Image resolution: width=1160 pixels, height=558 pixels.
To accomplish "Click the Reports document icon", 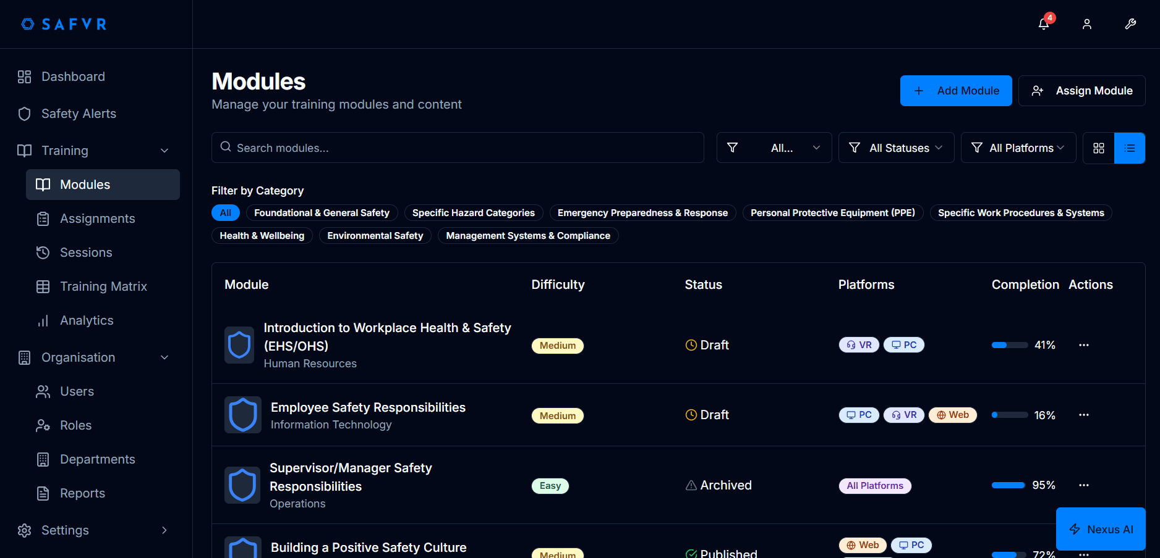I will coord(43,493).
